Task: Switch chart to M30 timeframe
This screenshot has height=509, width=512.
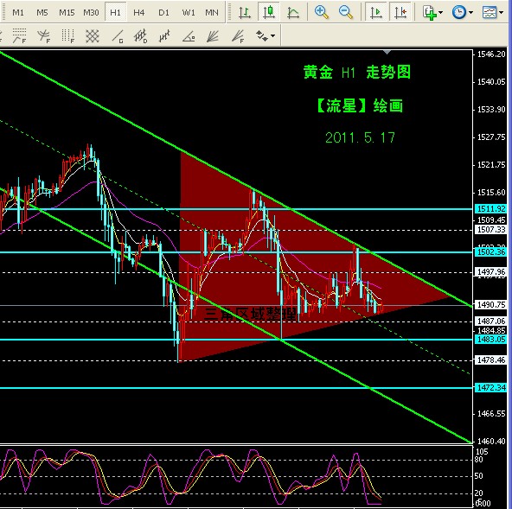Action: pyautogui.click(x=91, y=13)
